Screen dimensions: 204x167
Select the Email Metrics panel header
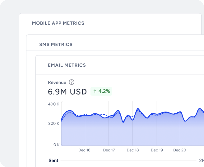pos(67,65)
